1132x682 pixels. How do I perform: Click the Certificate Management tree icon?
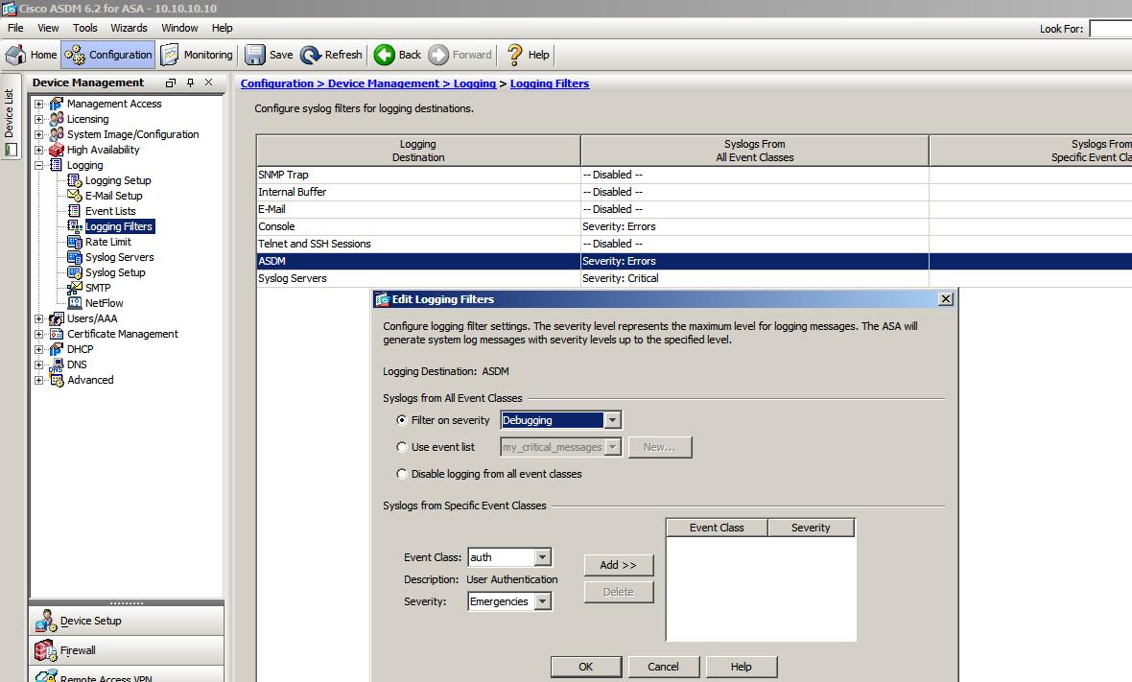click(57, 334)
